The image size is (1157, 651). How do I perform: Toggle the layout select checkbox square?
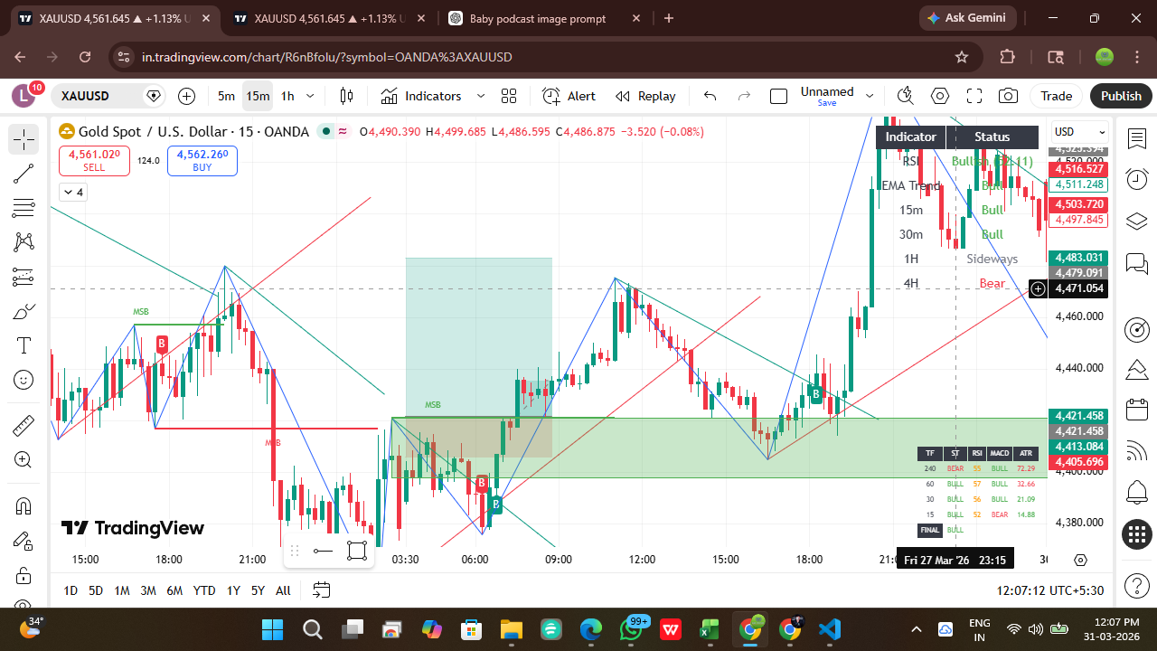pyautogui.click(x=778, y=96)
